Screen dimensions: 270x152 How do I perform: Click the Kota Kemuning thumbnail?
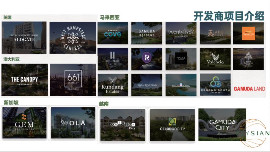pyautogui.click(x=147, y=85)
